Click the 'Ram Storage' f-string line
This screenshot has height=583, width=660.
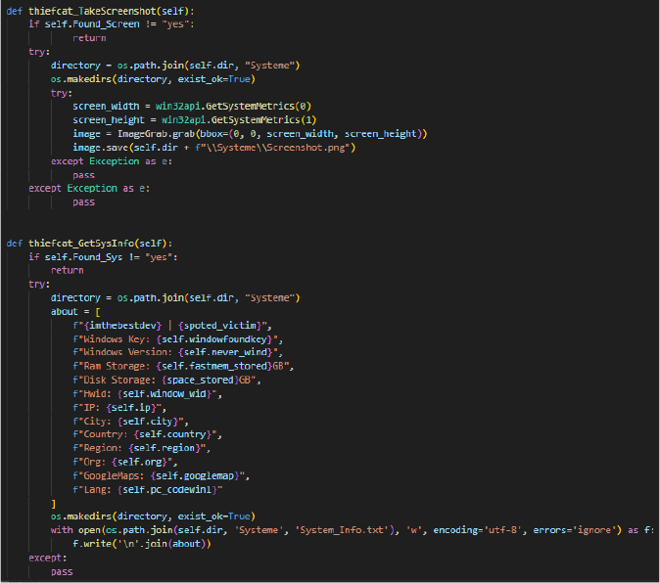pyautogui.click(x=183, y=366)
